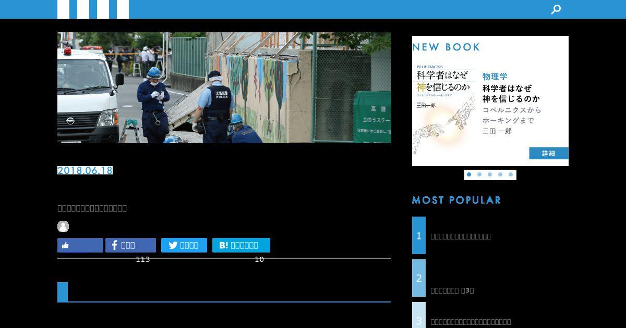This screenshot has width=626, height=328.
Task: Open Most Popular article ranked 2
Action: coord(490,278)
